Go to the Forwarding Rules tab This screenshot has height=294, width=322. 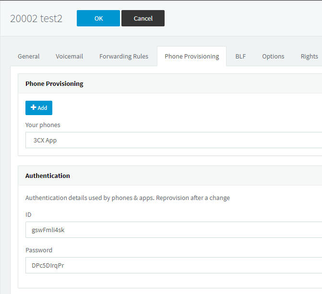124,56
